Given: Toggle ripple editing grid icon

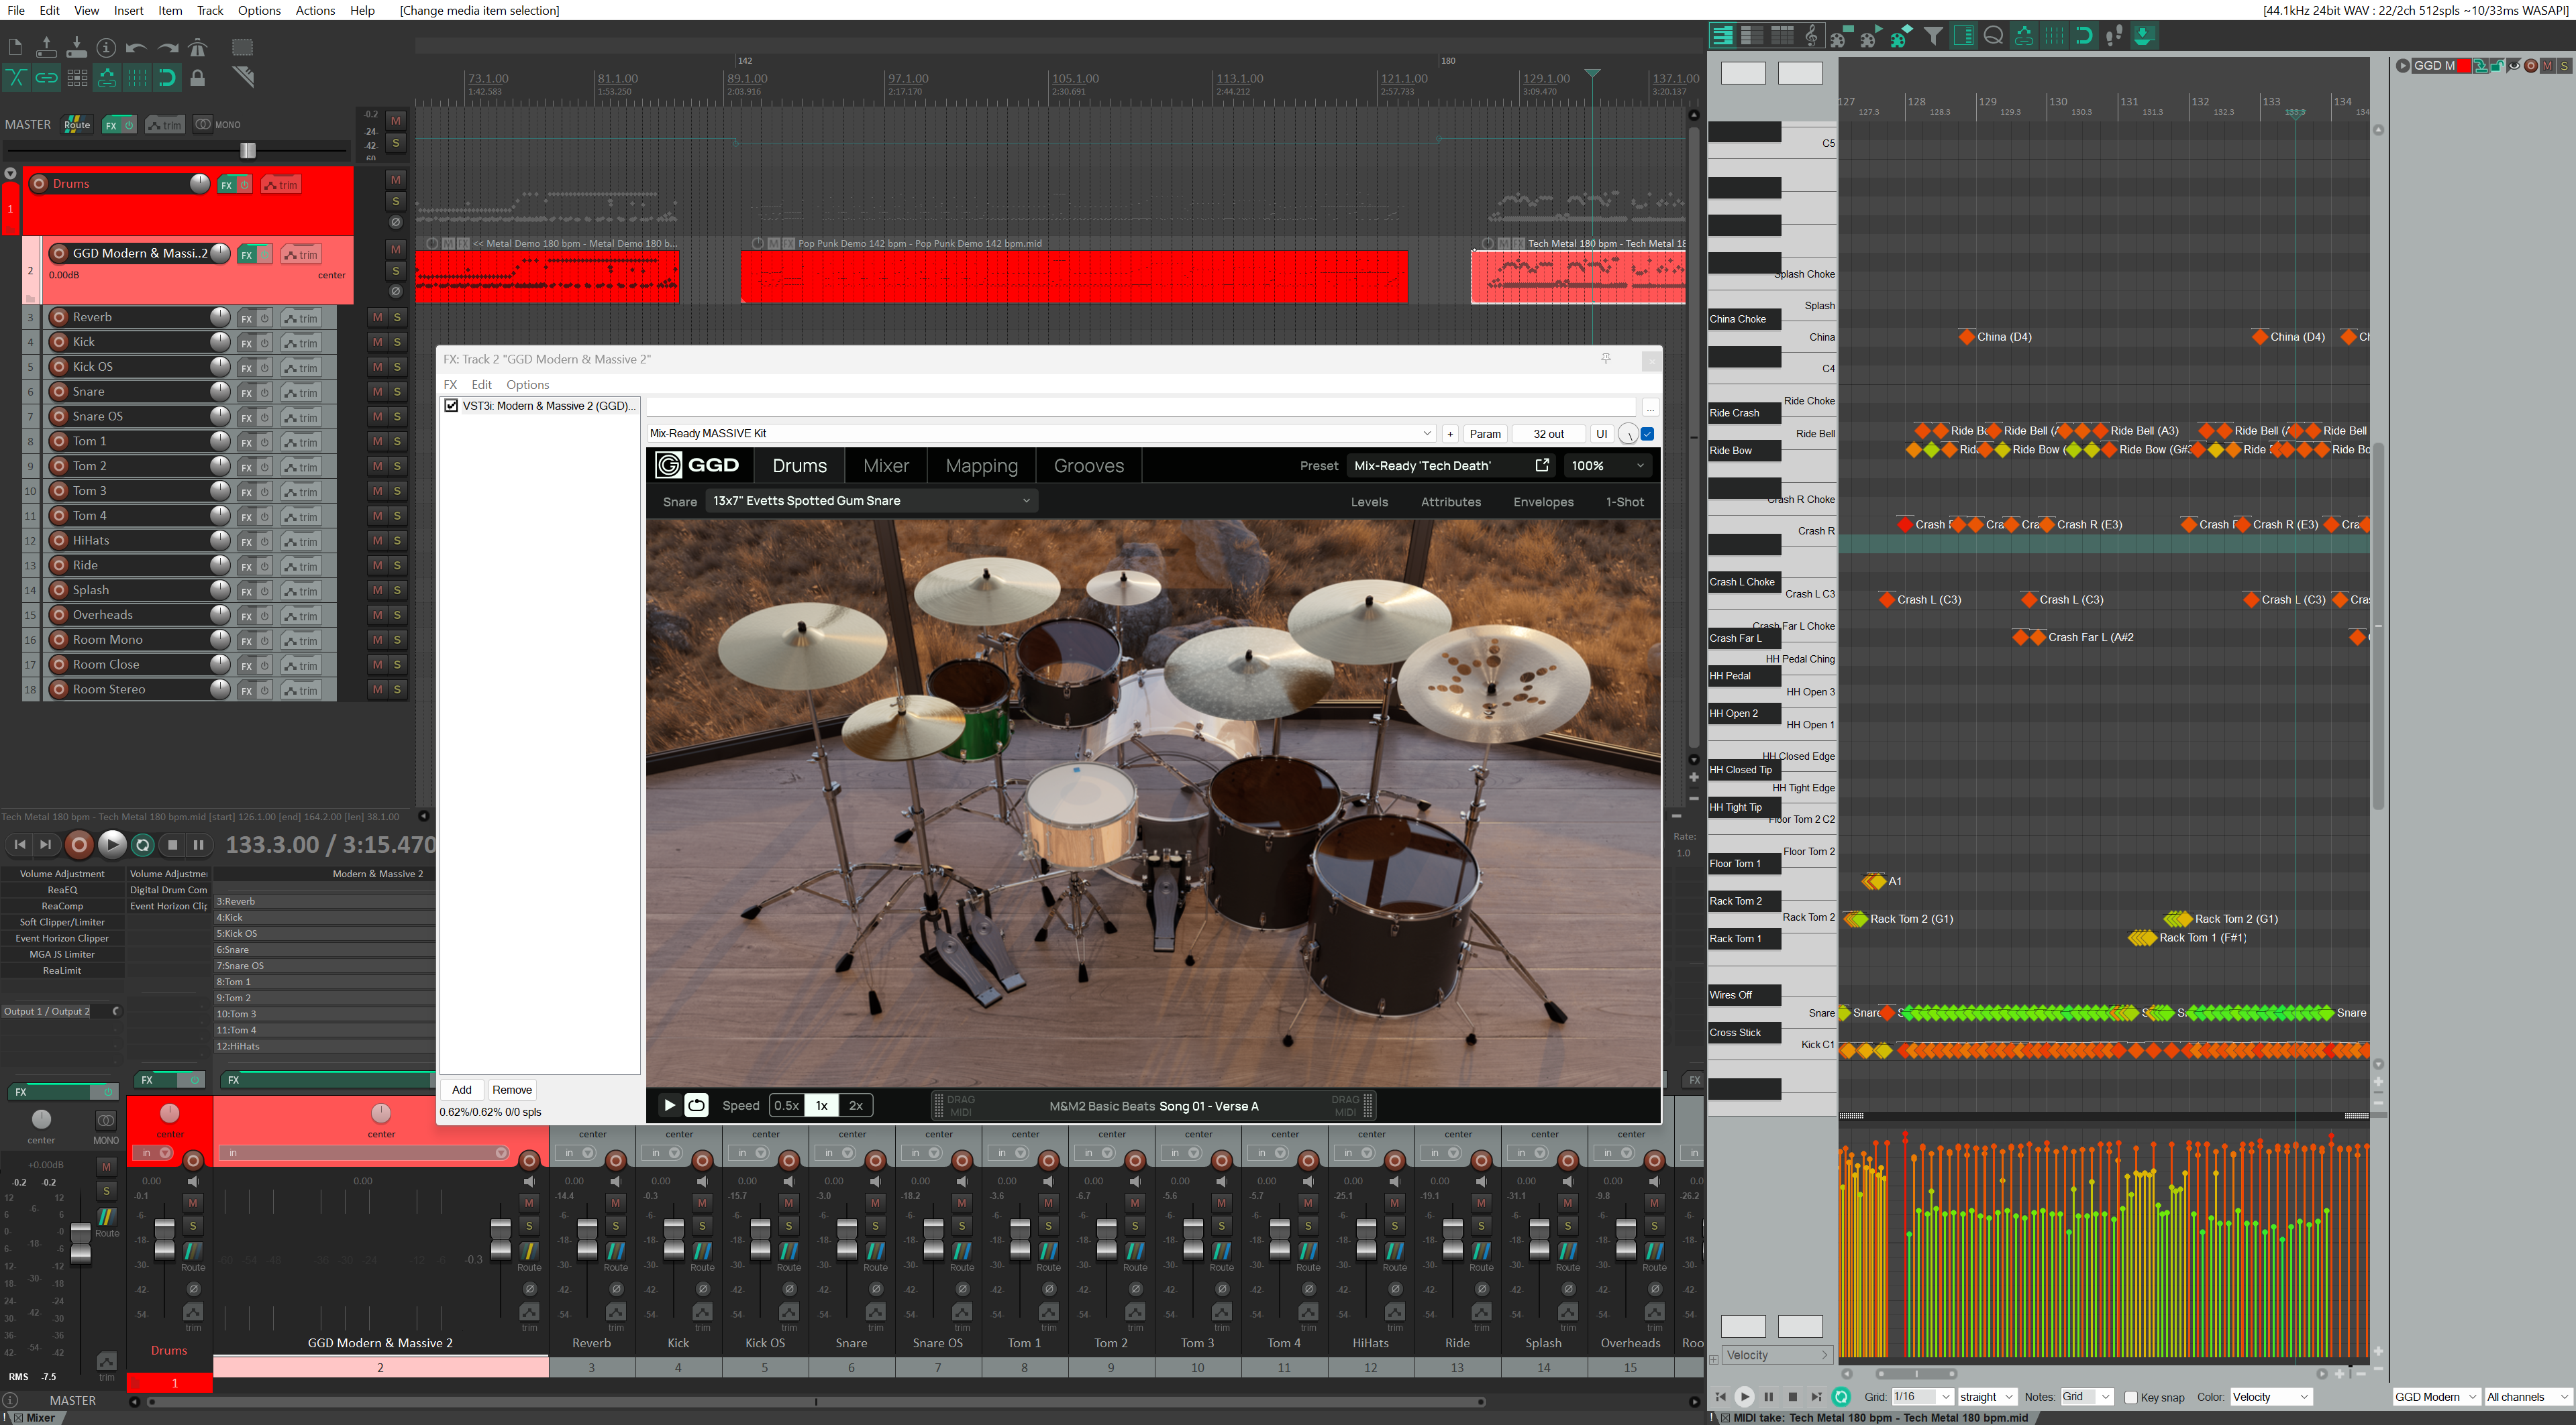Looking at the screenshot, I should click(76, 77).
